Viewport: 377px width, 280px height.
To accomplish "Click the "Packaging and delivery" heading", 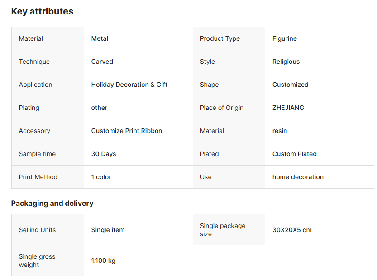I will click(x=52, y=204).
